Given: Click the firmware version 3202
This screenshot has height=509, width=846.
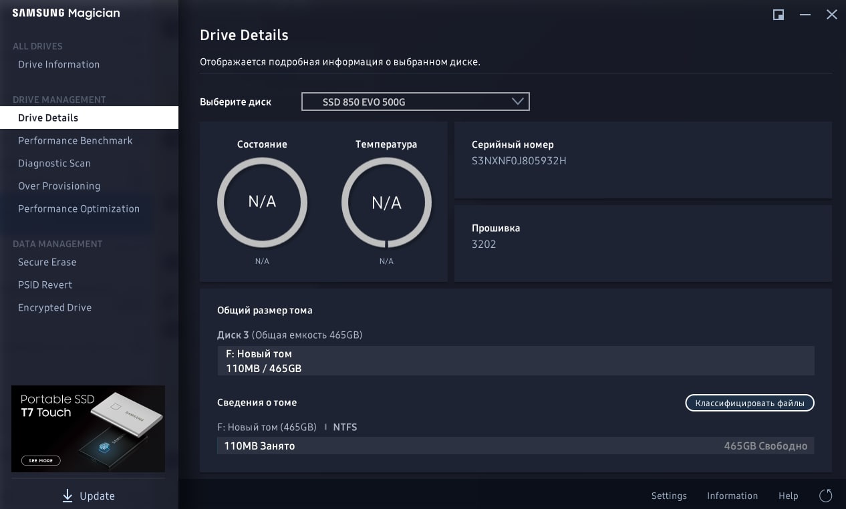Looking at the screenshot, I should pyautogui.click(x=484, y=244).
